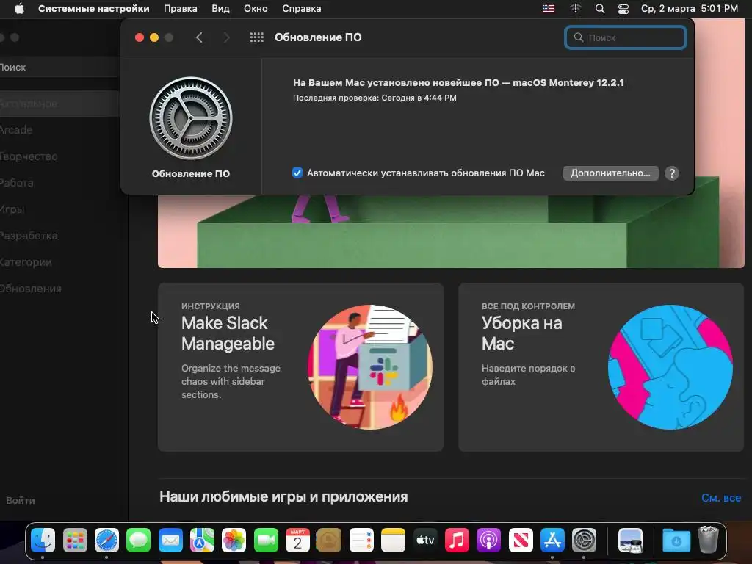This screenshot has height=564, width=752.
Task: Open Messages from the Dock
Action: point(139,541)
